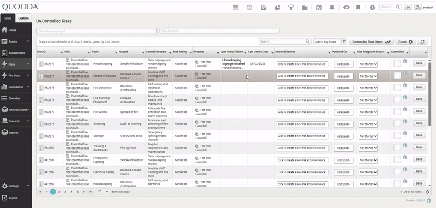Viewport: 436px width, 208px height.
Task: Click the version info icon at bottom right
Action: 428,200
